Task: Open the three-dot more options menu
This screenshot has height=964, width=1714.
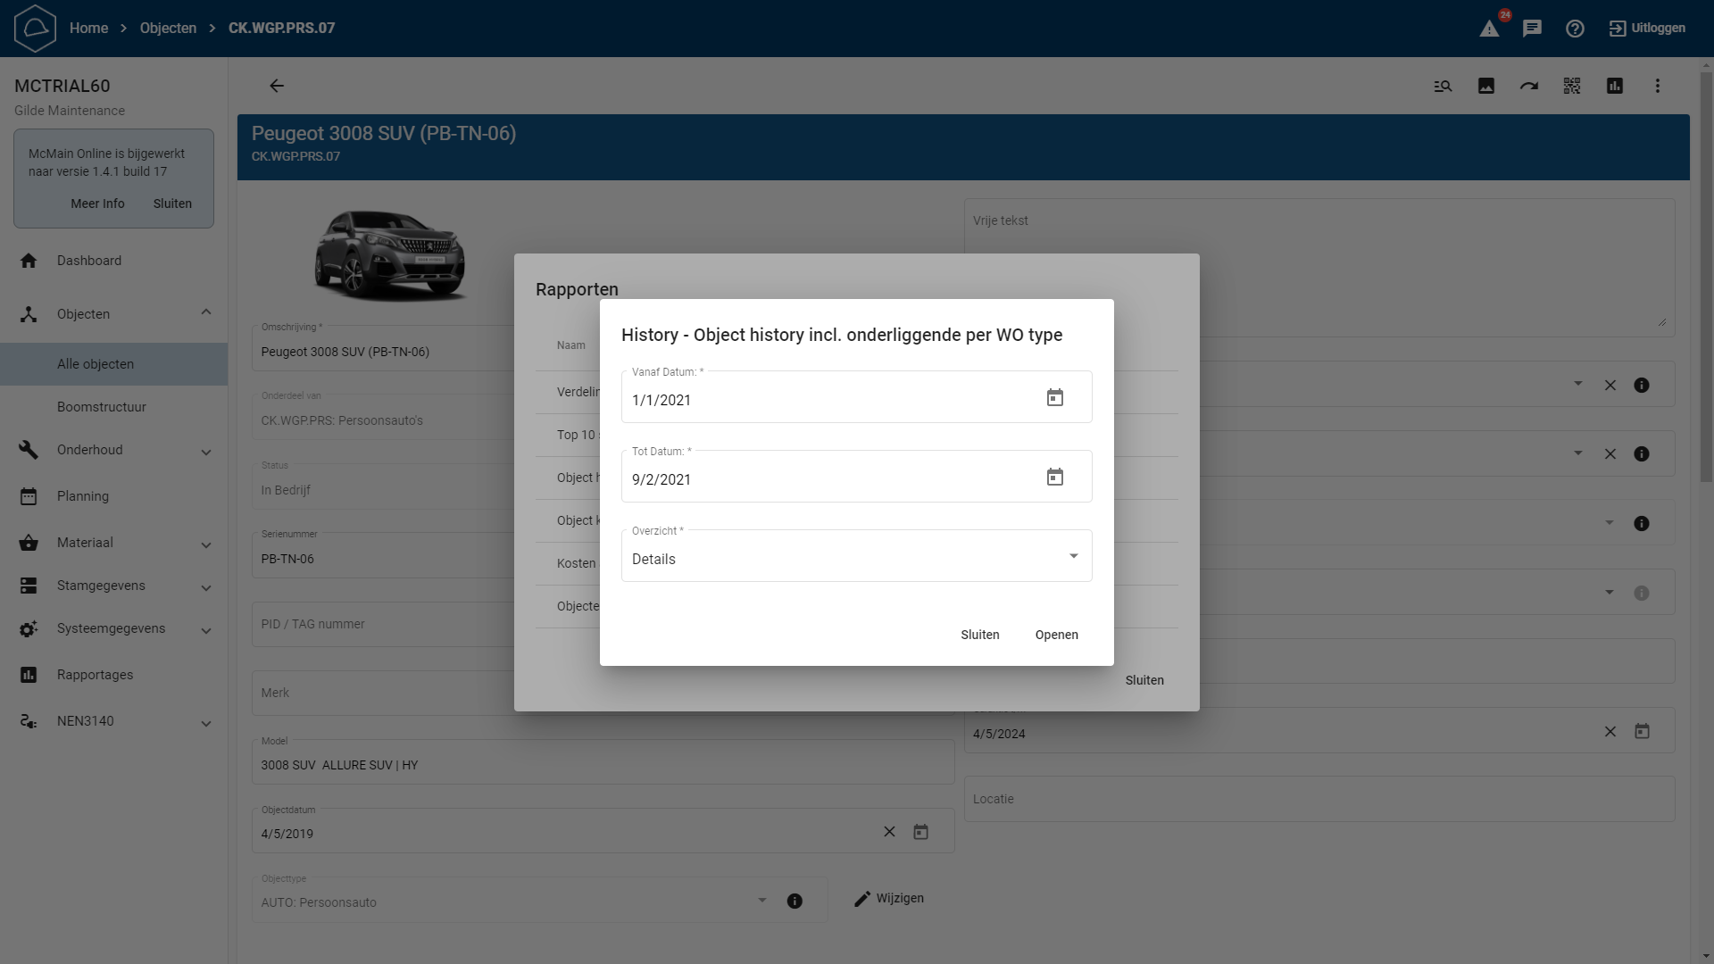Action: click(1658, 86)
